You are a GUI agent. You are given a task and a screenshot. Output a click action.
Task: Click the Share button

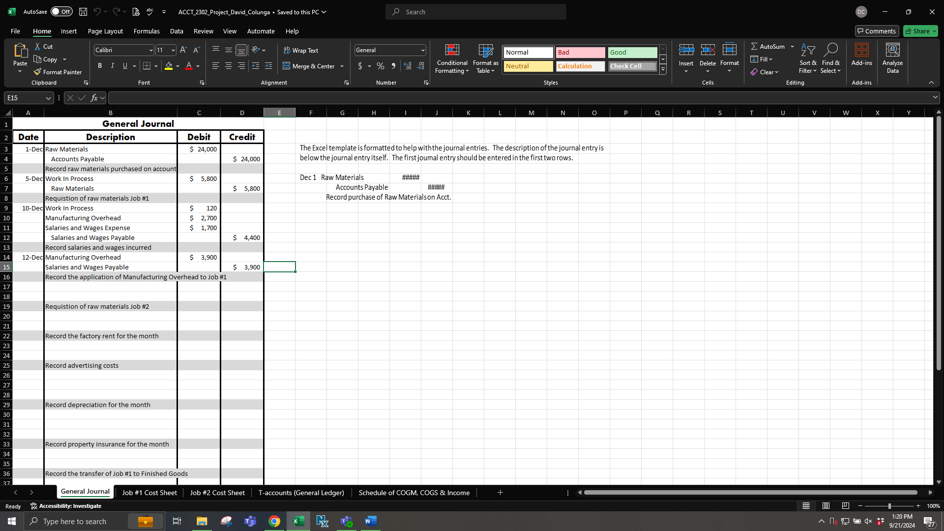pos(920,31)
